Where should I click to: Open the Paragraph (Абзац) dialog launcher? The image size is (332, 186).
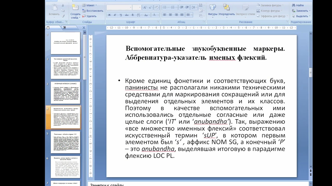pos(204,22)
